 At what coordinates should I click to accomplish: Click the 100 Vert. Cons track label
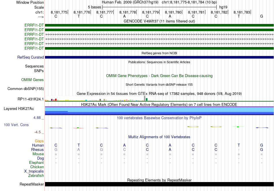[x=16, y=125]
